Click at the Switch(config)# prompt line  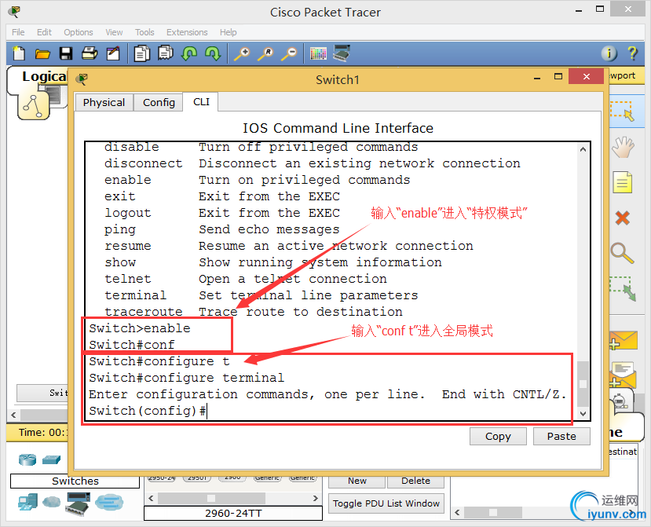pos(147,411)
